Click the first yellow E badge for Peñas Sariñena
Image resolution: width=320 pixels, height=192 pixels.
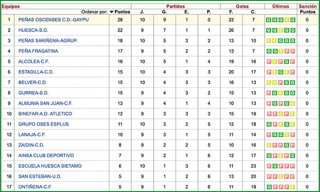tap(269, 41)
